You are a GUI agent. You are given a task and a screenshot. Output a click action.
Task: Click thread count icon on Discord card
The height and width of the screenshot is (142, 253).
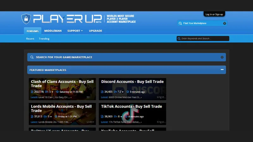click(102, 92)
